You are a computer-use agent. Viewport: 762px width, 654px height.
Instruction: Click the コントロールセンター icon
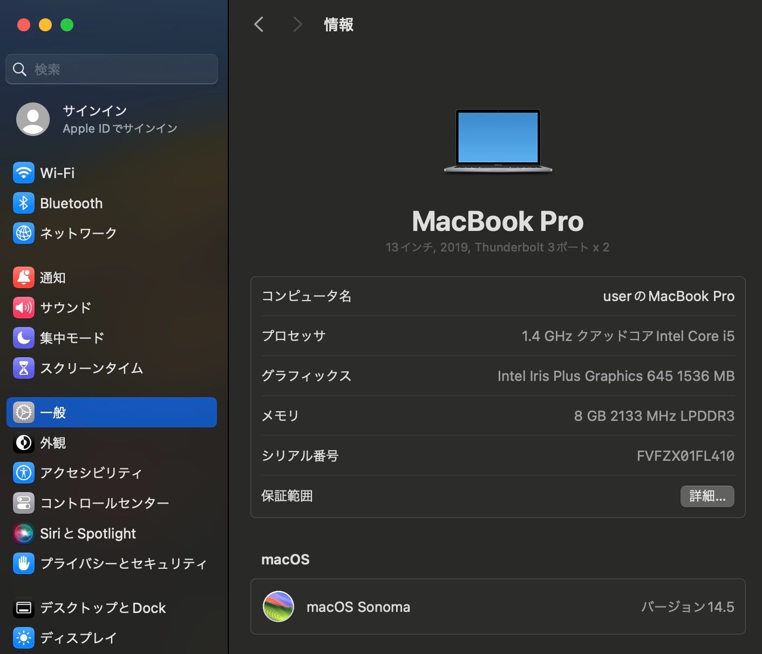pos(23,503)
